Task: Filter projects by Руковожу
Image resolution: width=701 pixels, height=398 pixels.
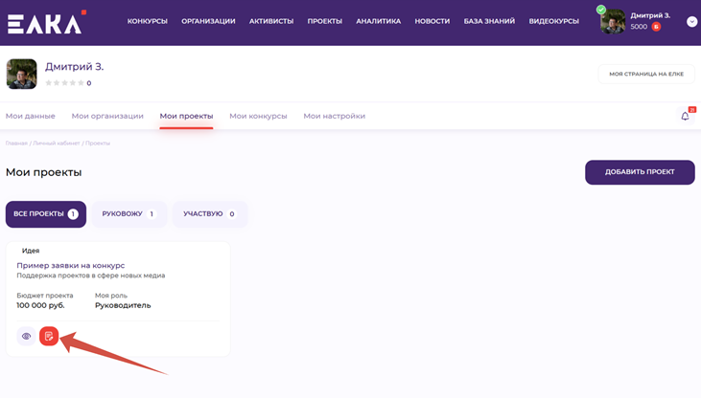Action: [129, 214]
